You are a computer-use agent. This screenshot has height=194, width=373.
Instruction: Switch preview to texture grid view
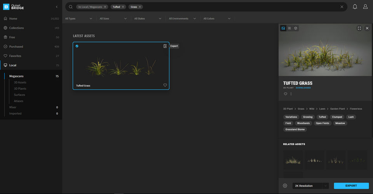(289, 28)
